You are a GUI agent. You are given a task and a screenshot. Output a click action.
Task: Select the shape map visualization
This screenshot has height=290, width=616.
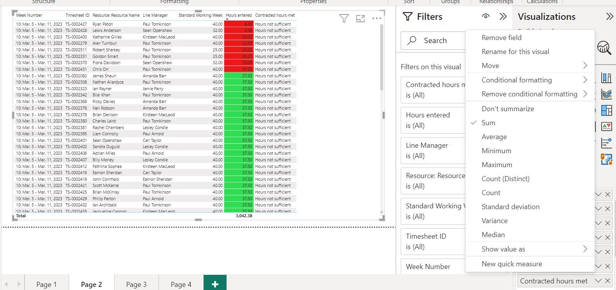[606, 159]
